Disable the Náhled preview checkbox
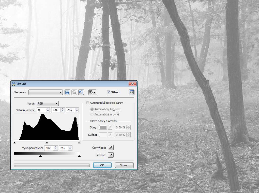 tap(109, 92)
